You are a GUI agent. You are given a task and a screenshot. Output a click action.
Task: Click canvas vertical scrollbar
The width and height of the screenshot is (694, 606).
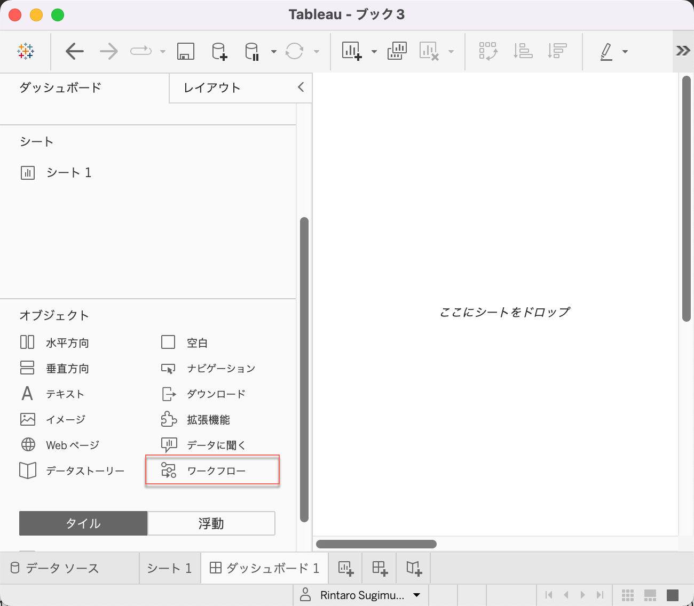tap(687, 198)
